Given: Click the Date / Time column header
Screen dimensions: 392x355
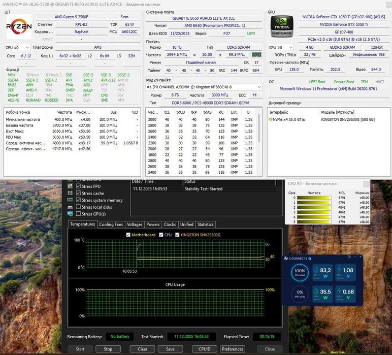Looking at the screenshot, I should click(157, 181).
